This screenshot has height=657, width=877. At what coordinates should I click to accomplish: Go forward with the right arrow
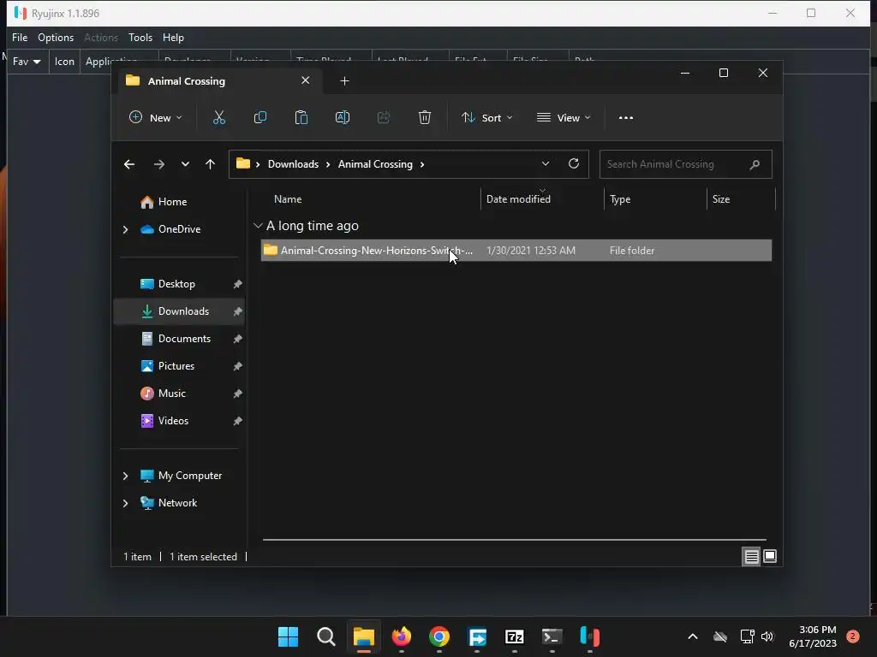click(x=158, y=164)
